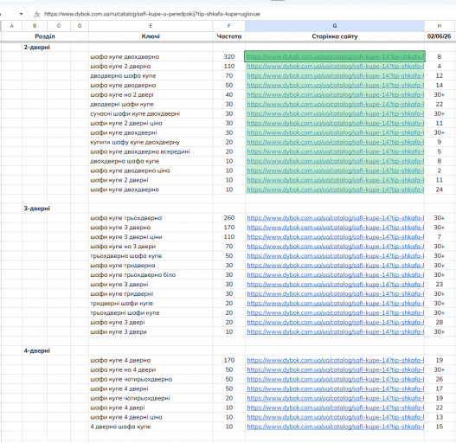Click the 'Ключі' header cell

(x=151, y=36)
